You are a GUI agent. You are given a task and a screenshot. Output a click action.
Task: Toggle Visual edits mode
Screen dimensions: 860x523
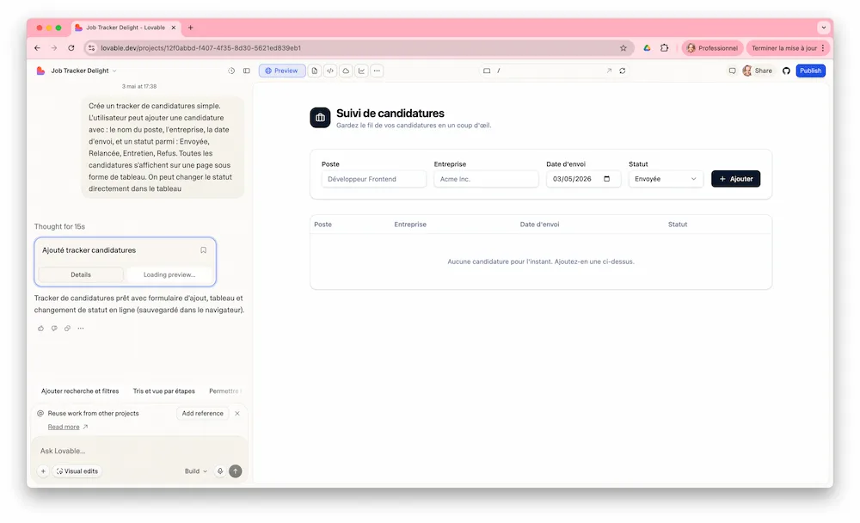tap(77, 471)
